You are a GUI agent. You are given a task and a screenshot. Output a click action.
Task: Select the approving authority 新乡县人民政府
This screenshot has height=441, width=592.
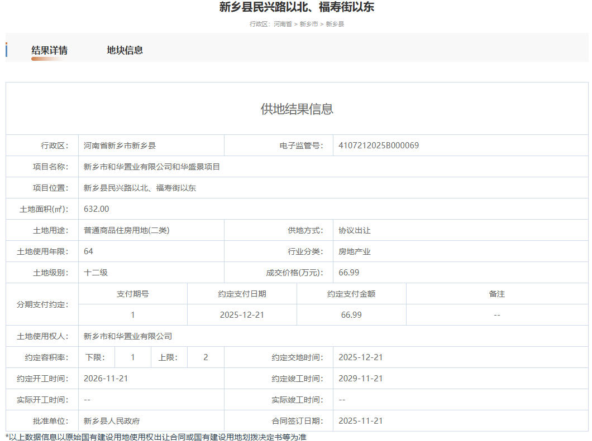pyautogui.click(x=116, y=421)
